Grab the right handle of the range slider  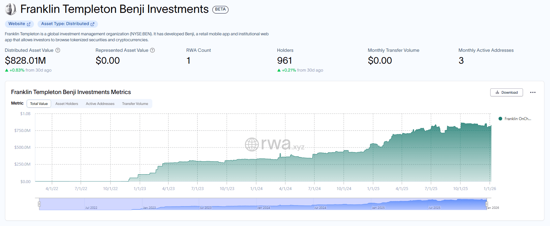[x=487, y=204]
